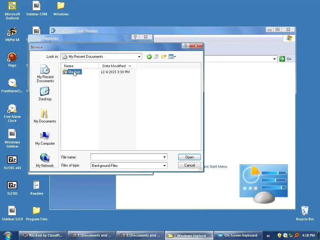The image size is (320, 240).
Task: Select the Program Files desktop folder
Action: pos(37,213)
